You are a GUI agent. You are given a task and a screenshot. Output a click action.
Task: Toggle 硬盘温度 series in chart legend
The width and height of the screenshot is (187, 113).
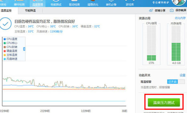(5, 51)
